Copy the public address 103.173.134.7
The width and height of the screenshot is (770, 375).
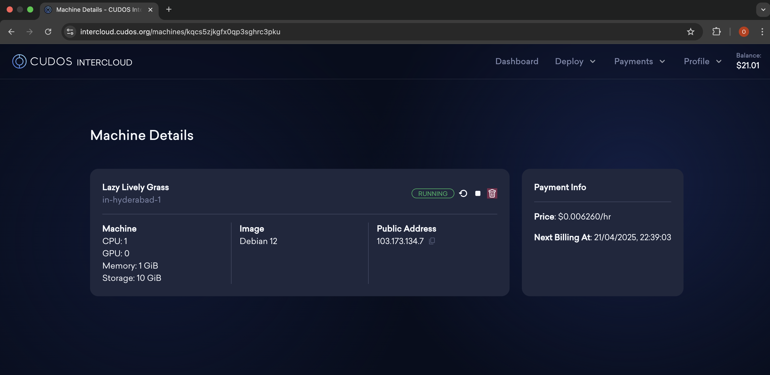click(x=432, y=241)
